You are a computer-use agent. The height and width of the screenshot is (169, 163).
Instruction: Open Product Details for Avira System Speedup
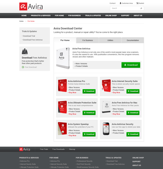pyautogui.click(x=75, y=133)
